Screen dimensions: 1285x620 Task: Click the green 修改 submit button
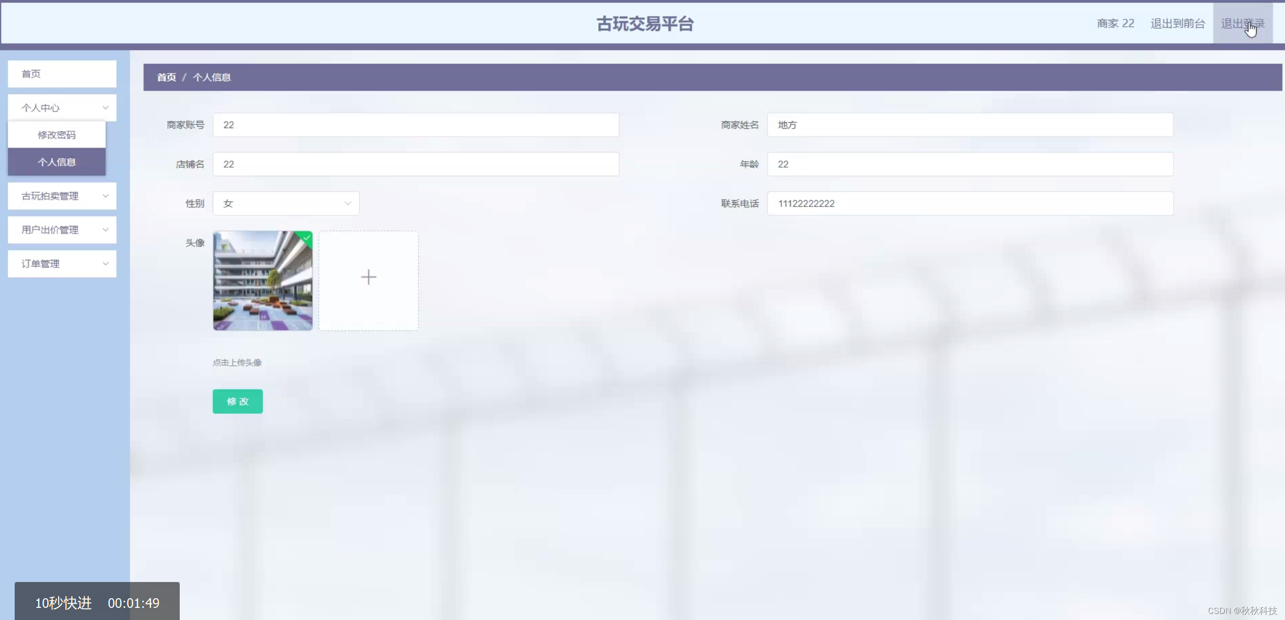click(237, 401)
